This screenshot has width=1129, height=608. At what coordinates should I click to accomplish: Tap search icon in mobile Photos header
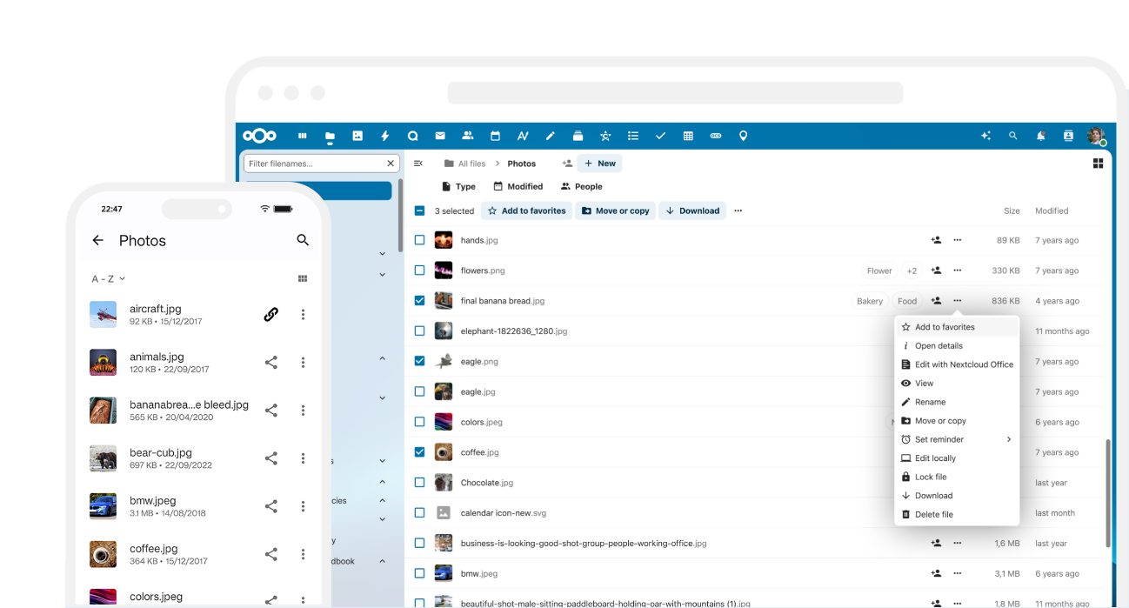[x=303, y=240]
